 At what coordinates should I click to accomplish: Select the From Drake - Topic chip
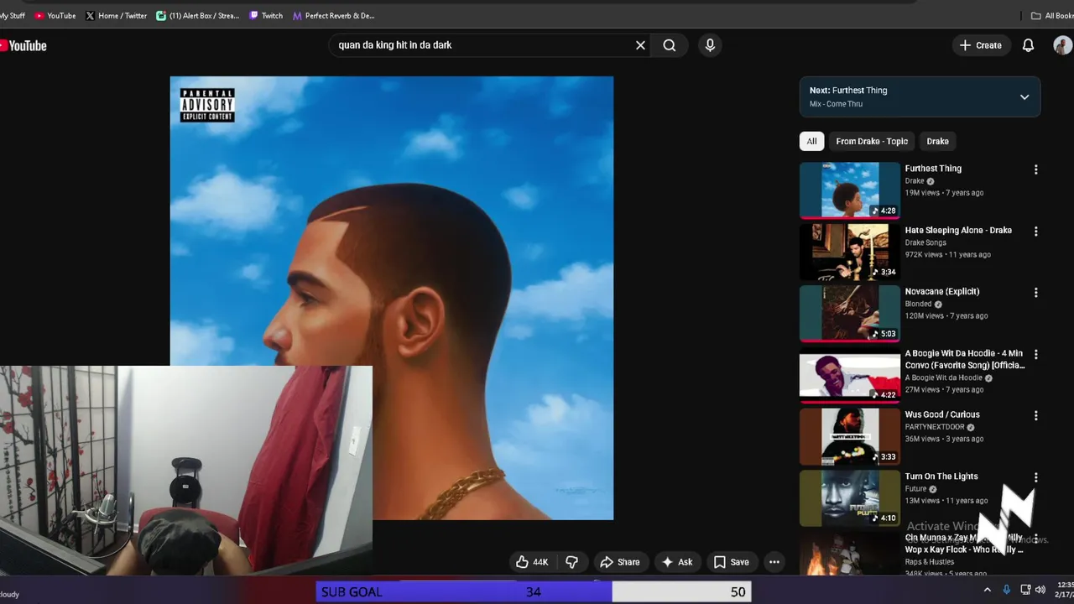coord(872,141)
